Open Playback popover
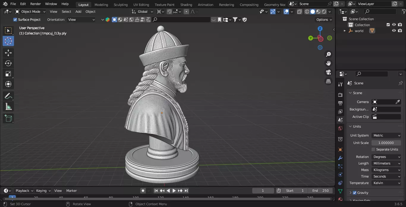The image size is (406, 207). pyautogui.click(x=24, y=191)
